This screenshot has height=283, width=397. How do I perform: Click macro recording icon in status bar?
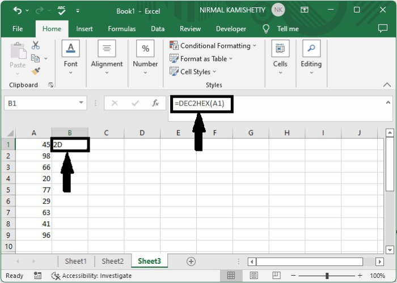pyautogui.click(x=38, y=276)
